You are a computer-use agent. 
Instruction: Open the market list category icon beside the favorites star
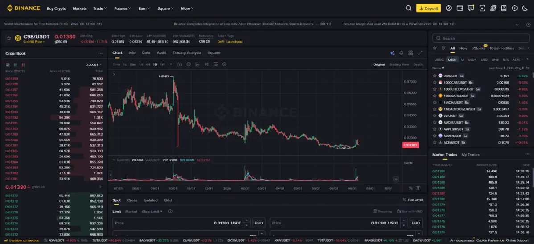pyautogui.click(x=444, y=48)
